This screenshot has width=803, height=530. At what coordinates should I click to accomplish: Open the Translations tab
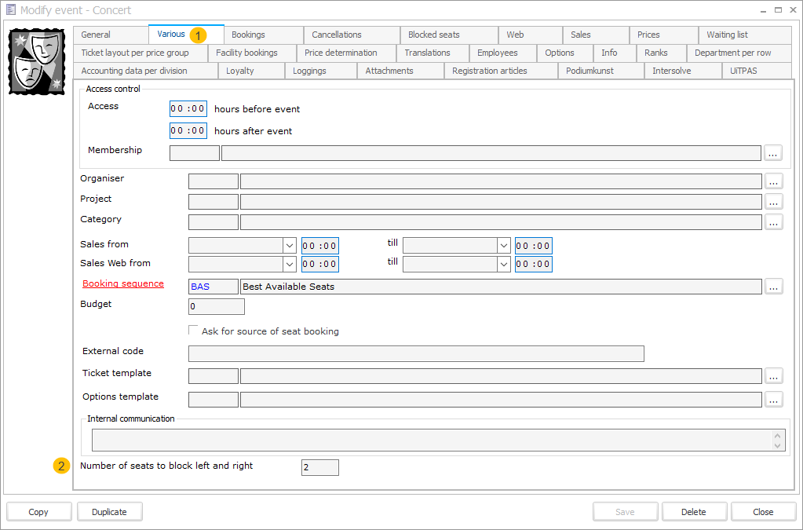432,52
